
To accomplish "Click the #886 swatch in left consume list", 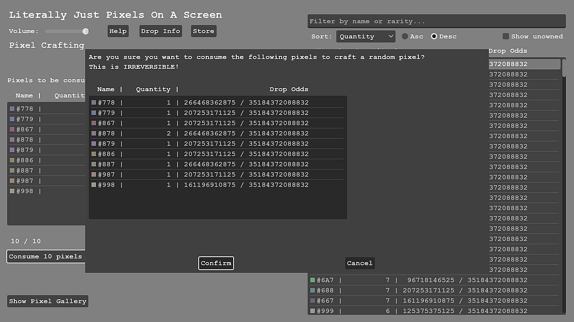I will tap(12, 160).
